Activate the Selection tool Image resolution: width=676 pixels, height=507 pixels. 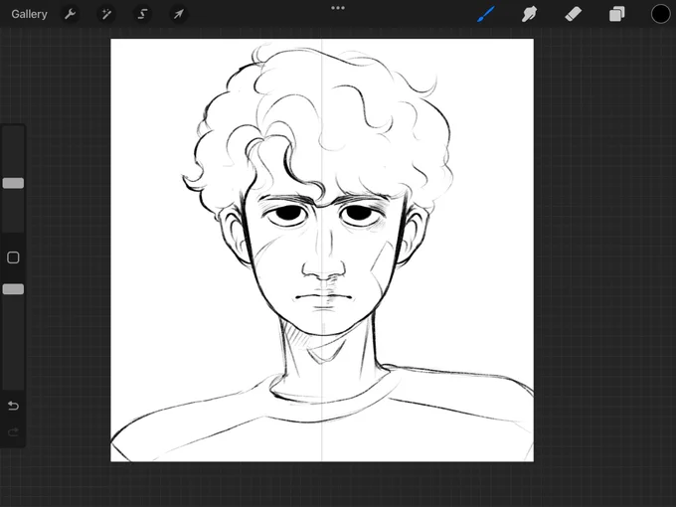click(x=142, y=14)
